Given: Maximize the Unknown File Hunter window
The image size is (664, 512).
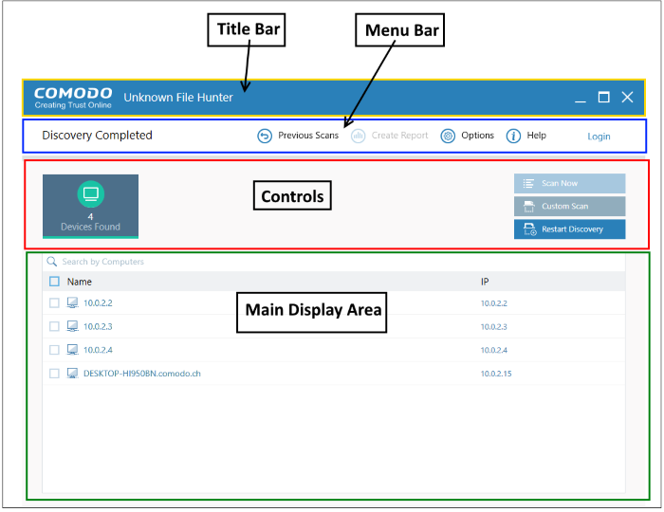Looking at the screenshot, I should click(604, 98).
